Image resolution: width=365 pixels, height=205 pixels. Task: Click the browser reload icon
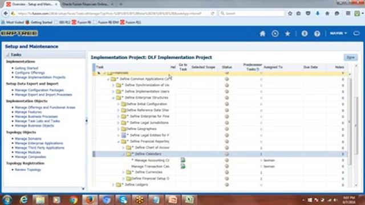(212, 14)
